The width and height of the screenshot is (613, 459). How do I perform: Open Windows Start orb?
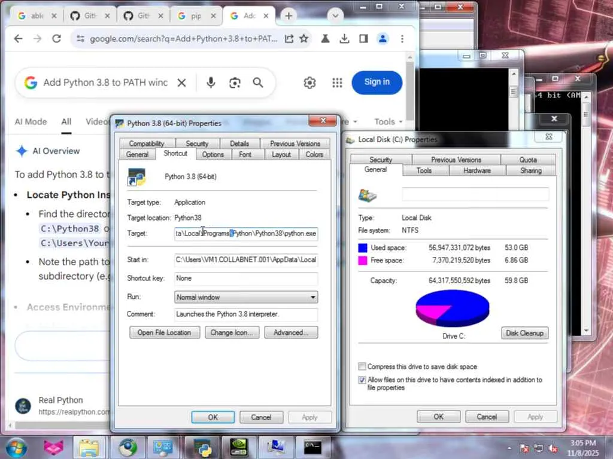tap(16, 447)
